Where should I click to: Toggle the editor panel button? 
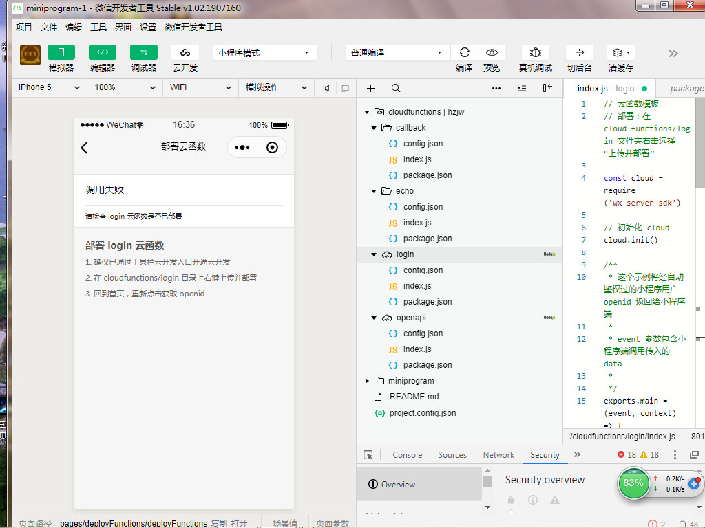point(103,53)
